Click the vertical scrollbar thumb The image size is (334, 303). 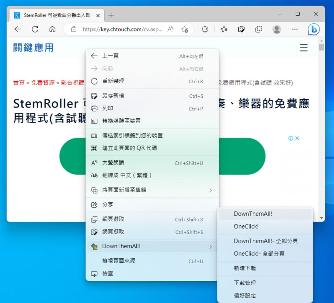click(x=322, y=47)
